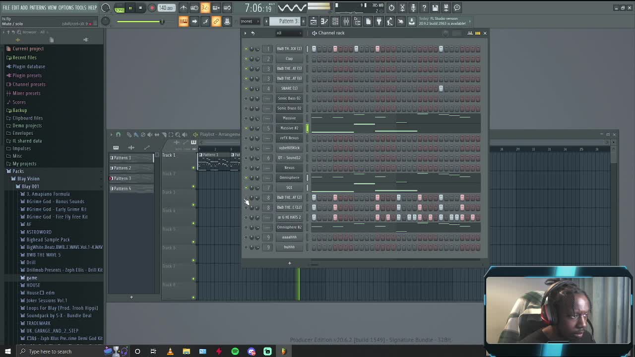Click the plugin picker plug icon
This screenshot has height=357, width=635.
pos(379,21)
